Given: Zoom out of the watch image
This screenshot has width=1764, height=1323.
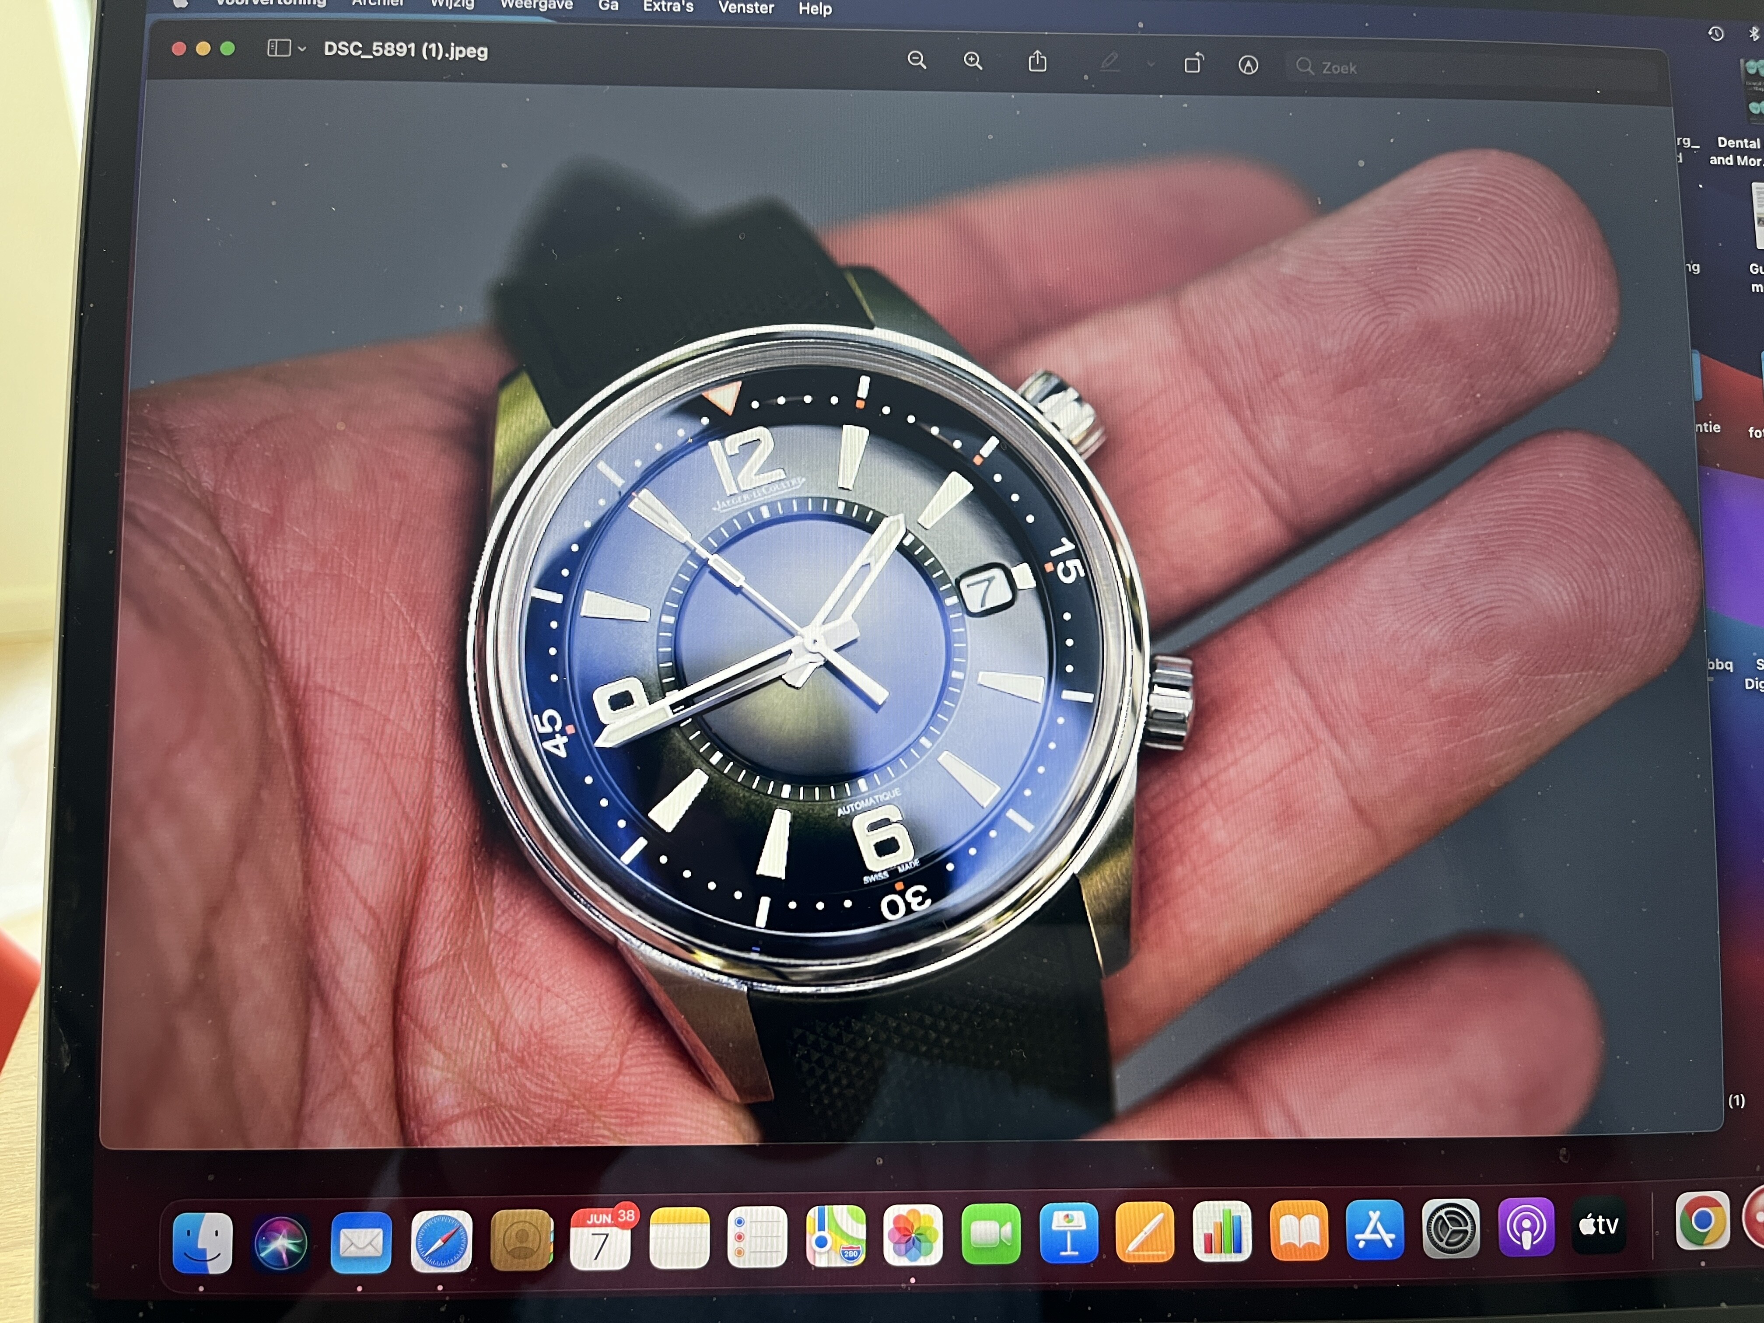Looking at the screenshot, I should pos(916,60).
